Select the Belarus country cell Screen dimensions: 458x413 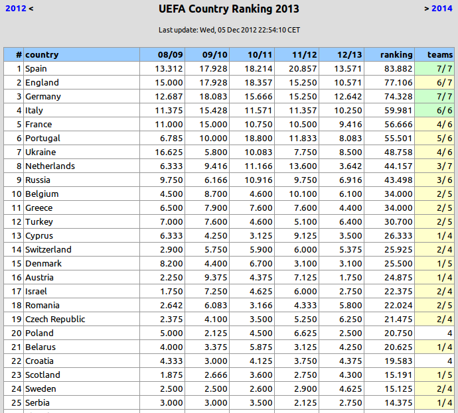click(82, 347)
